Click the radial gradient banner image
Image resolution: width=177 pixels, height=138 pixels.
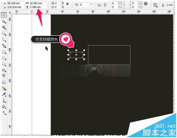point(96,71)
